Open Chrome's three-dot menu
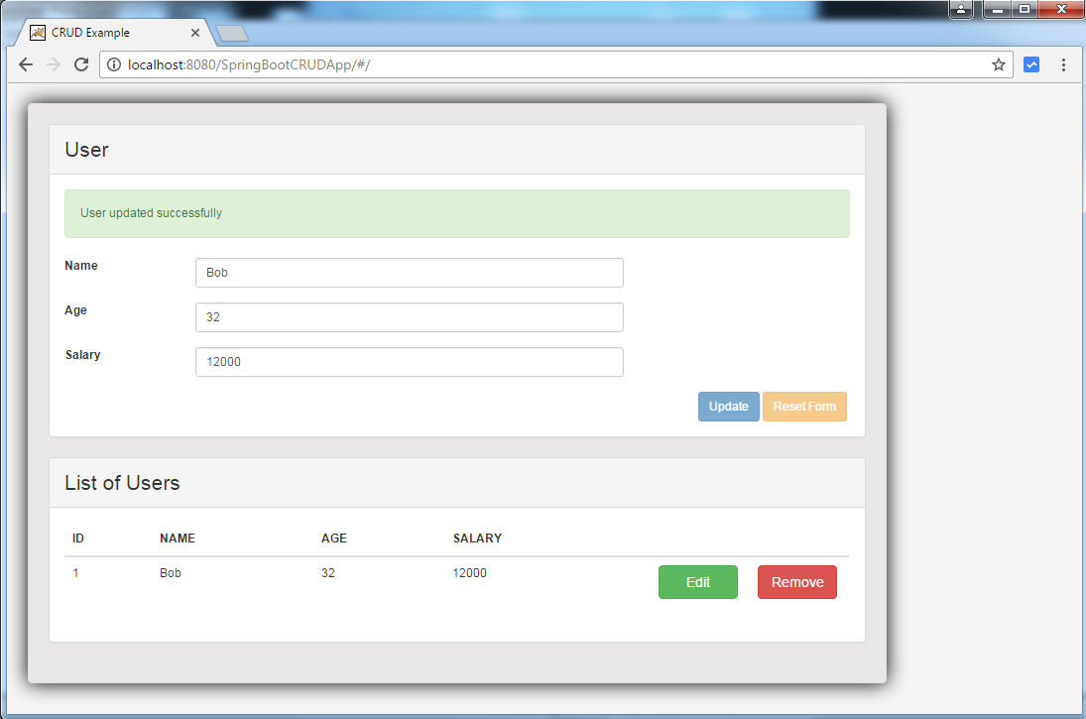The height and width of the screenshot is (719, 1086). tap(1064, 63)
